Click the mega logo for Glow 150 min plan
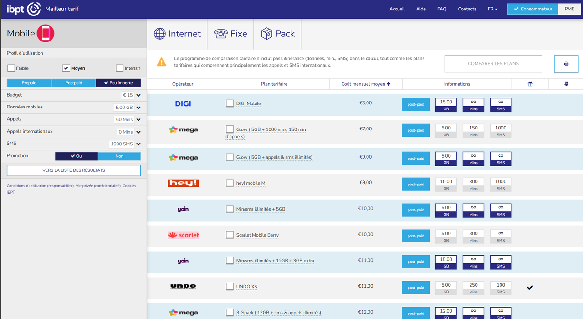This screenshot has height=319, width=583. pos(183,130)
